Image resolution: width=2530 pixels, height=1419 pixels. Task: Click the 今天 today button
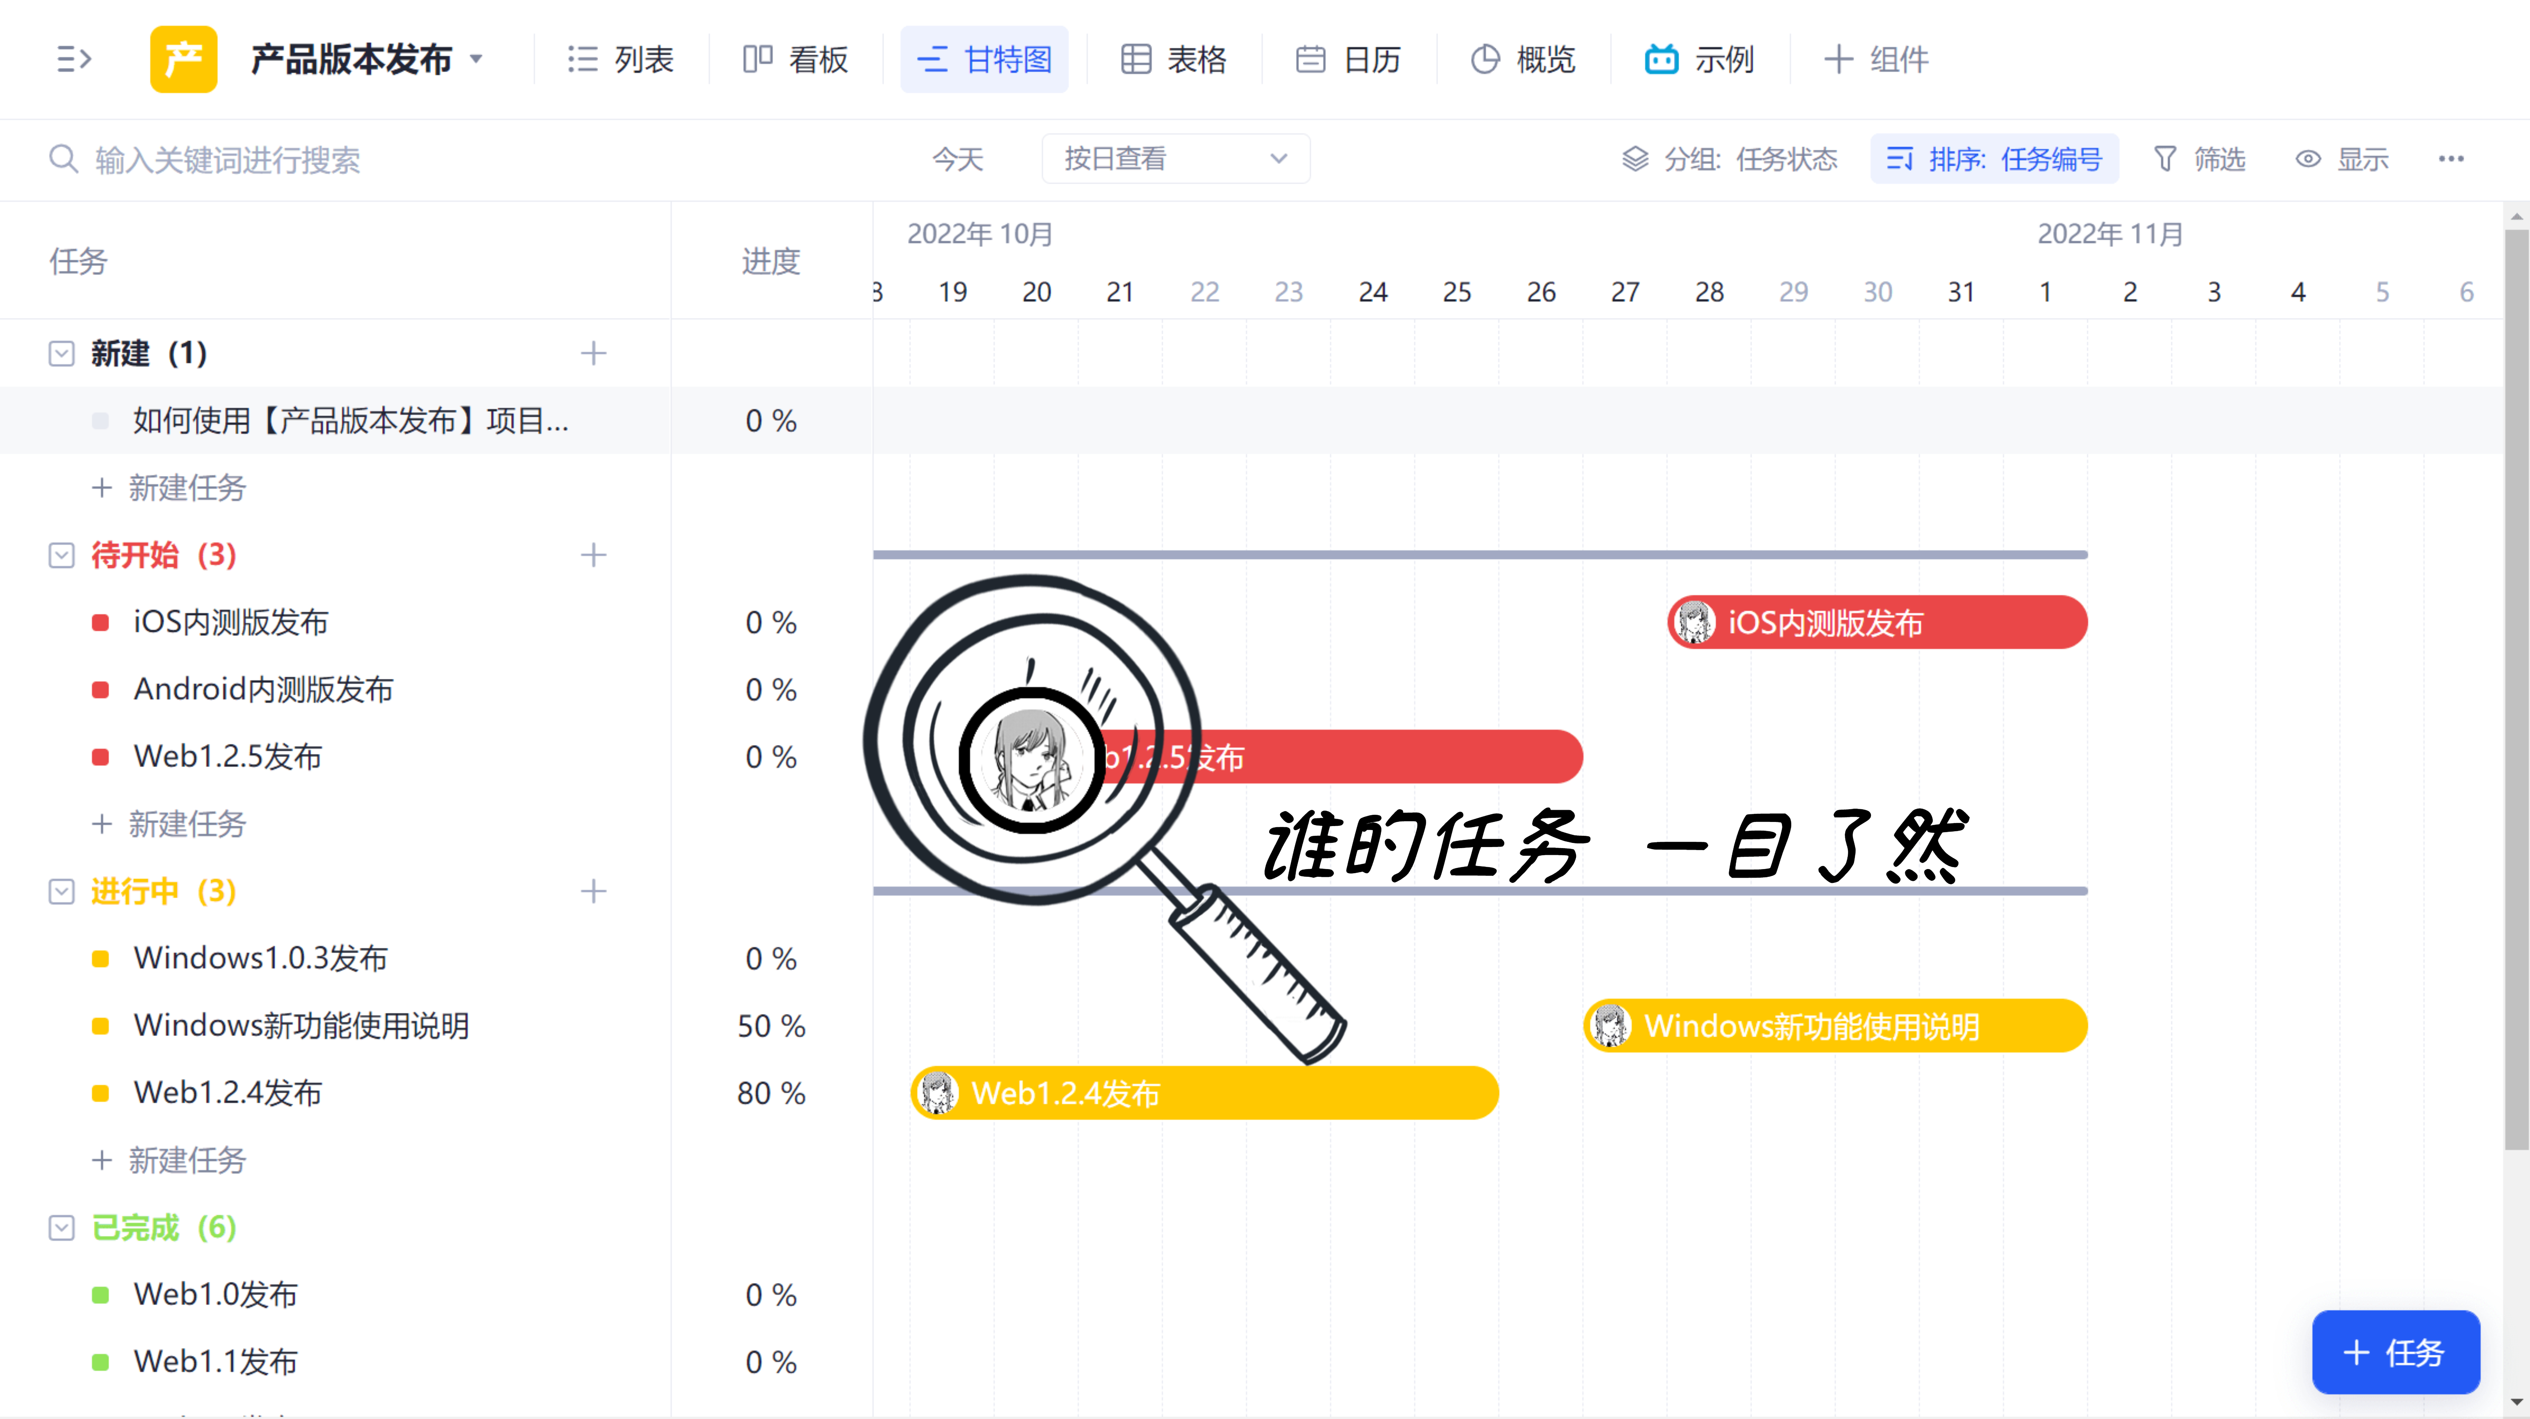(x=958, y=159)
